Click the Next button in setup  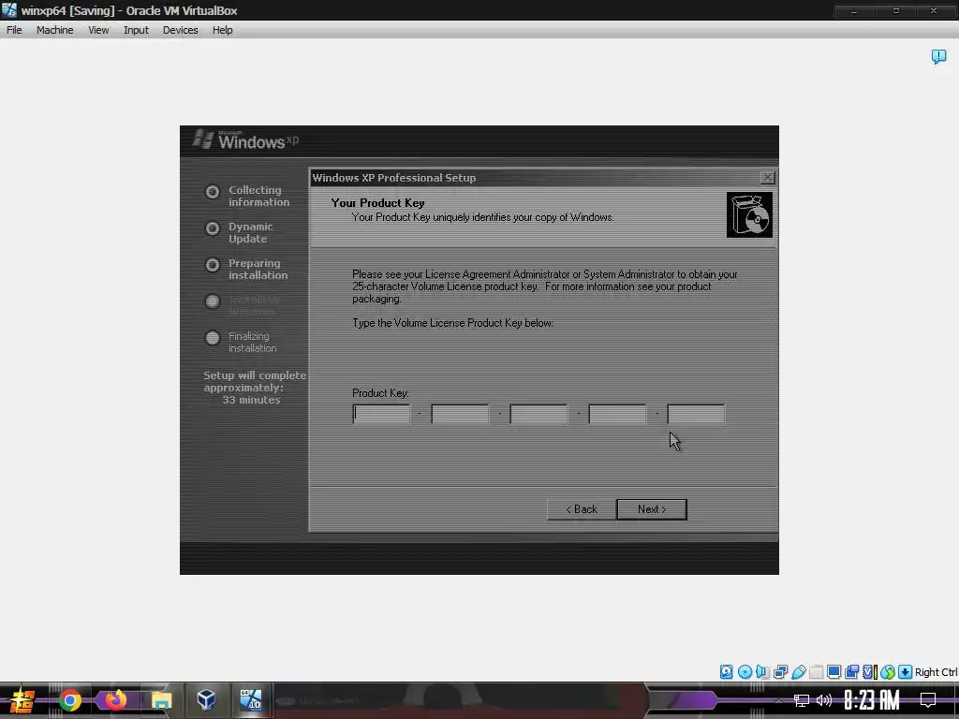(x=652, y=509)
